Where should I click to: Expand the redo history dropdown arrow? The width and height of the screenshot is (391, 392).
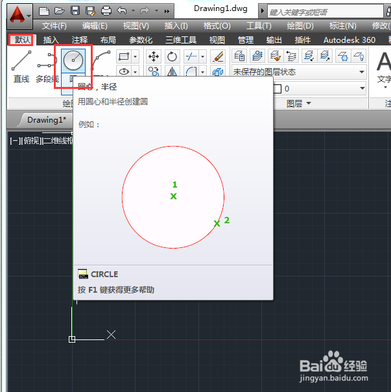click(x=156, y=11)
